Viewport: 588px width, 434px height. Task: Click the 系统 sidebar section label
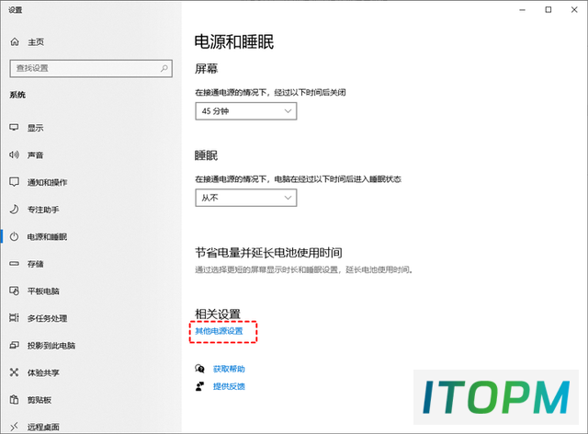coord(17,95)
